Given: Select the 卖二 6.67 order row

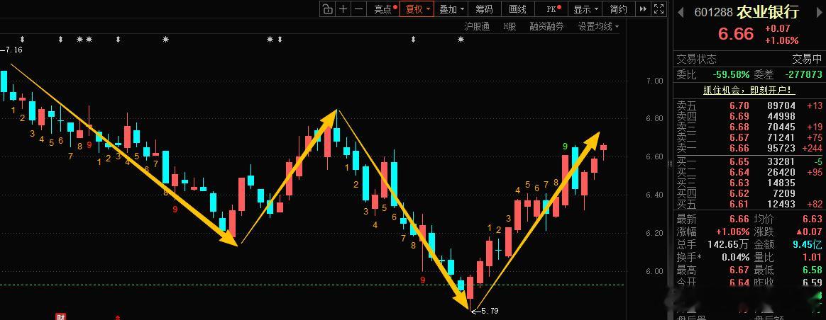Looking at the screenshot, I should pos(749,137).
